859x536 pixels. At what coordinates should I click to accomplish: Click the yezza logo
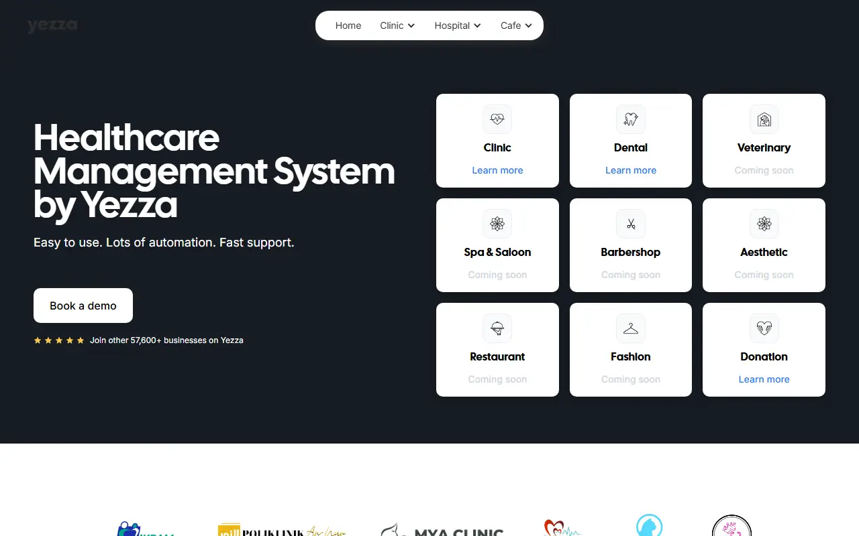(52, 25)
